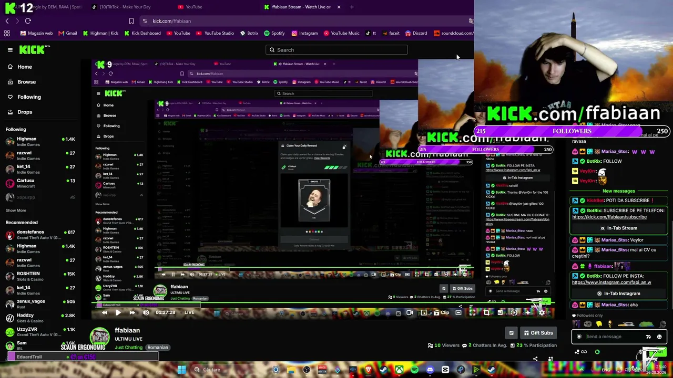
Task: Go to Home in the Kick sidebar
Action: 24,67
